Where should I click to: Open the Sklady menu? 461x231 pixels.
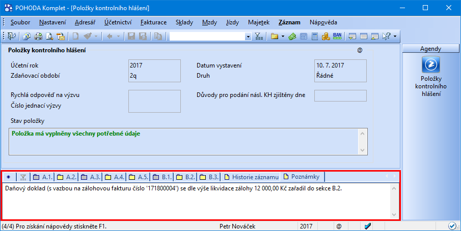tap(184, 22)
